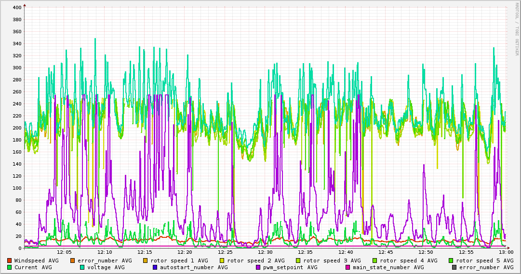Click the yellow rotor speed 2 swatch
This screenshot has width=521, height=274.
[x=222, y=261]
